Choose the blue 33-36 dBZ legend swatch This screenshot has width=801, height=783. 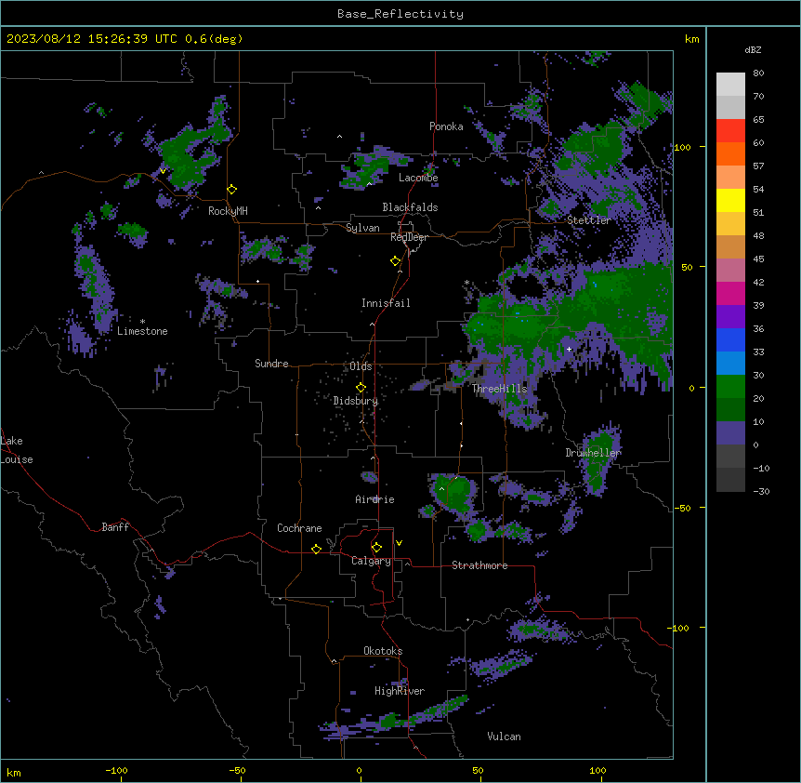click(x=730, y=339)
